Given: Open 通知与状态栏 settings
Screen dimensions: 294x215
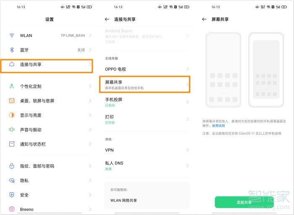Looking at the screenshot, I should click(33, 144).
